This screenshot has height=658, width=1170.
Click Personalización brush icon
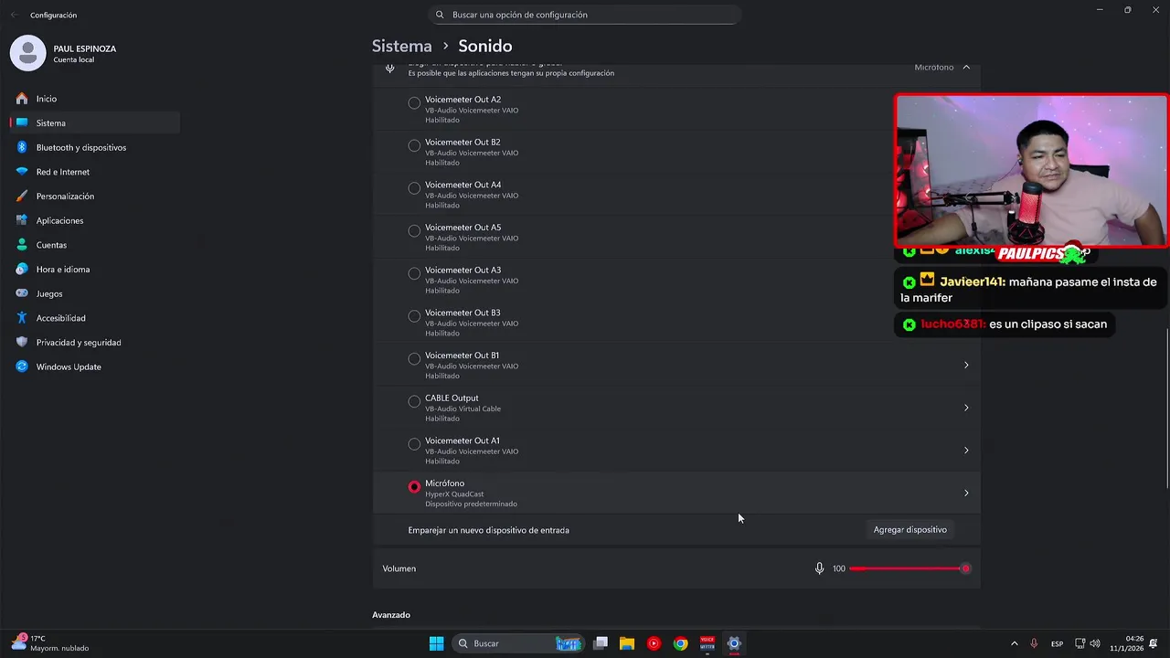tap(22, 196)
